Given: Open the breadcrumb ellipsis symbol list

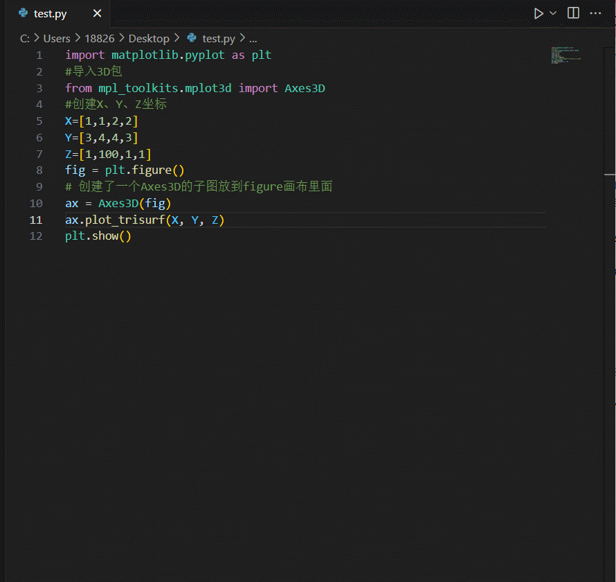Looking at the screenshot, I should click(253, 39).
